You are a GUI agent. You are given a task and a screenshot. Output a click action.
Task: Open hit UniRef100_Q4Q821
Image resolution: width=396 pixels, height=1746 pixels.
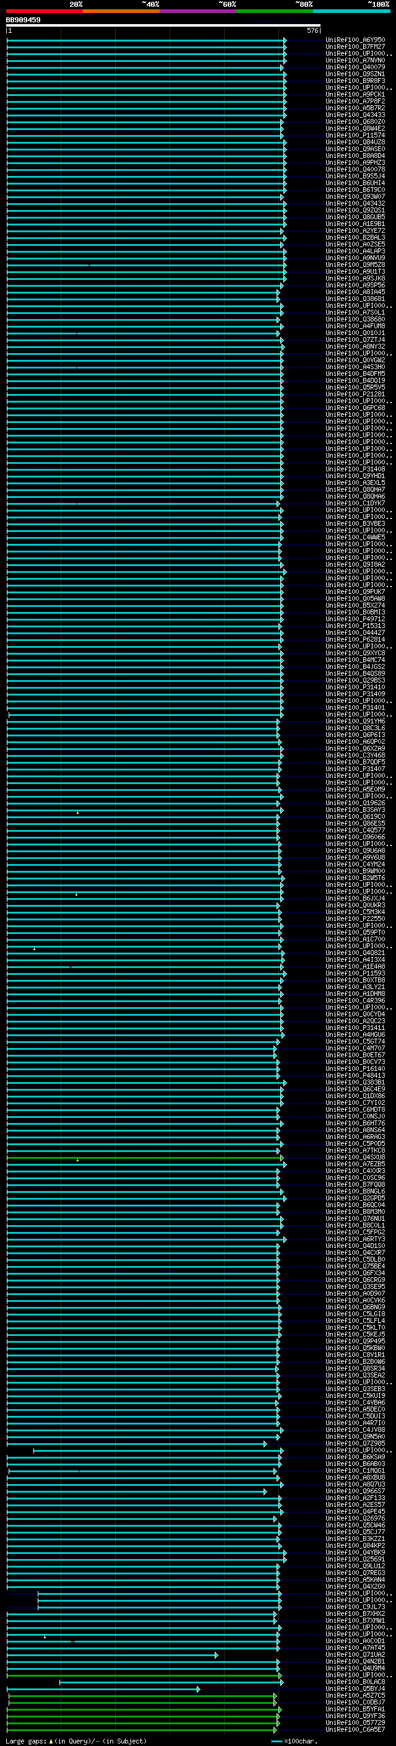point(355,953)
